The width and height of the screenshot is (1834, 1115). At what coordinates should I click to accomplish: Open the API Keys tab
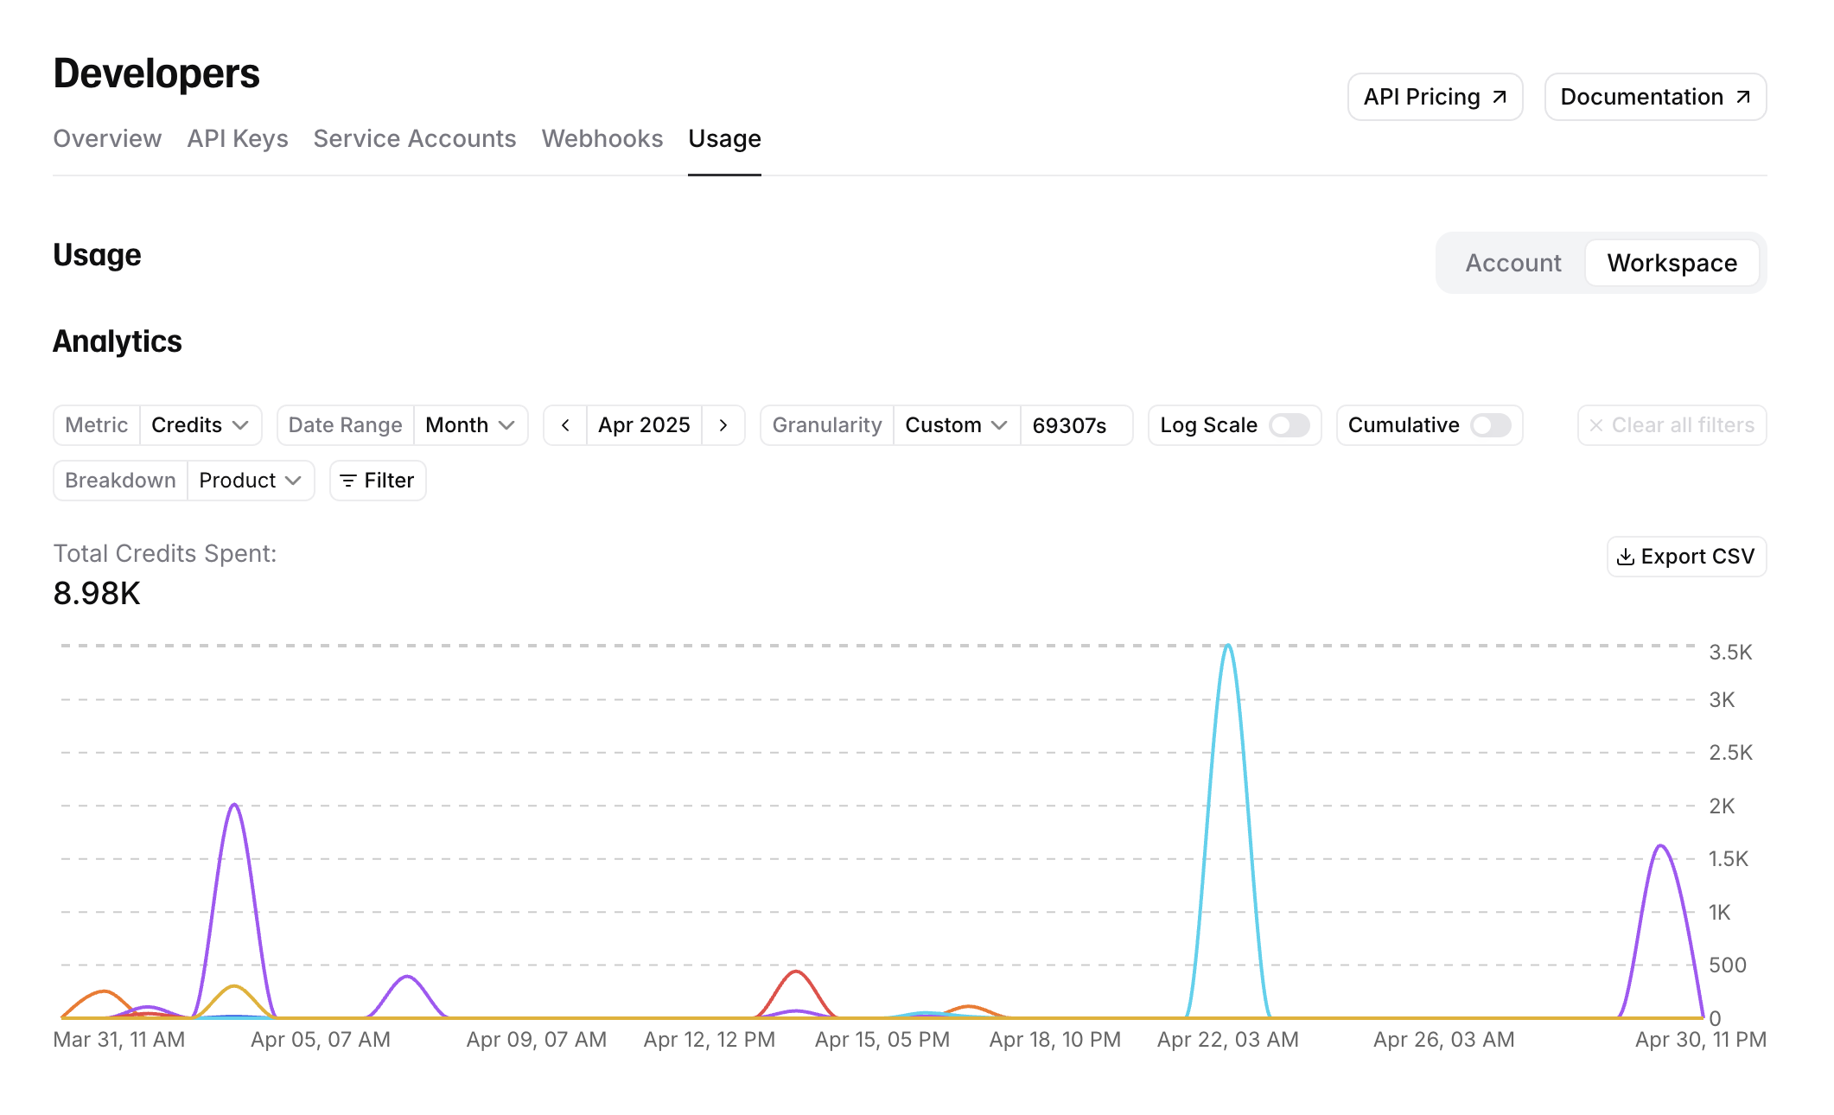238,138
